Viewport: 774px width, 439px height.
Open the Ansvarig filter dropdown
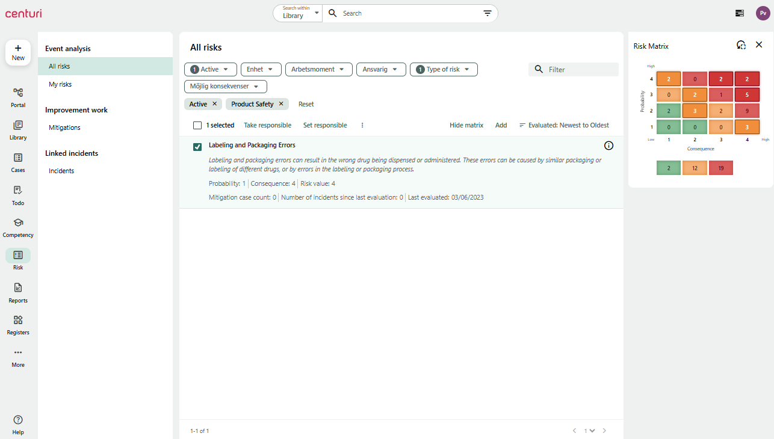(x=381, y=69)
